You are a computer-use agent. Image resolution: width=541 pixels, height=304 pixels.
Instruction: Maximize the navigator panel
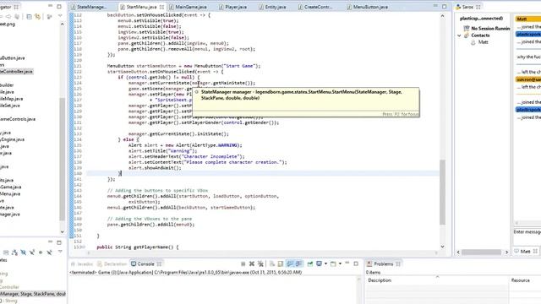[x=59, y=6]
